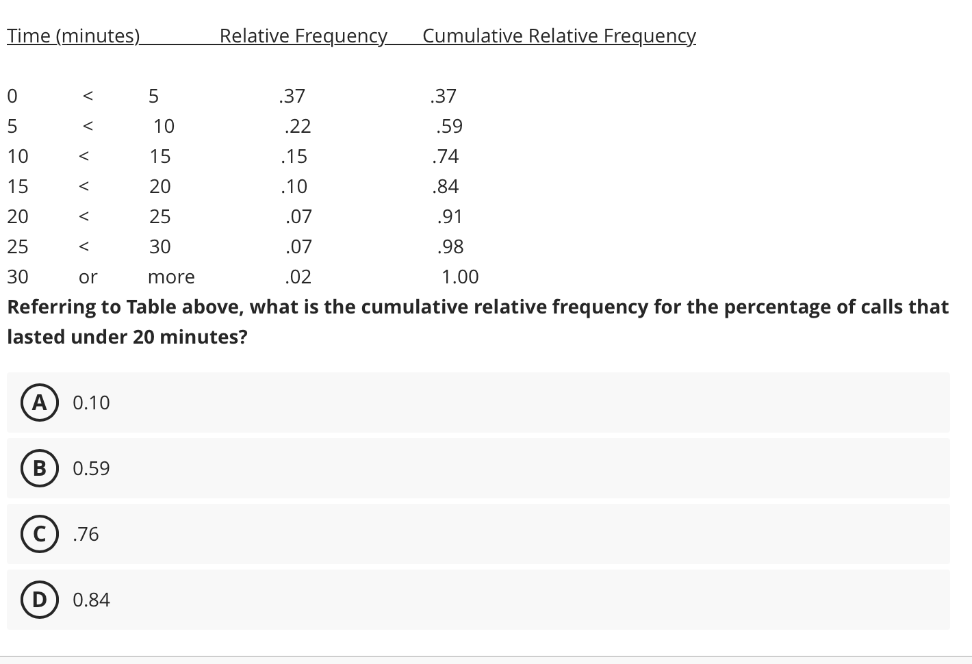This screenshot has width=972, height=664.
Task: Click the circled C option marker
Action: coord(39,534)
